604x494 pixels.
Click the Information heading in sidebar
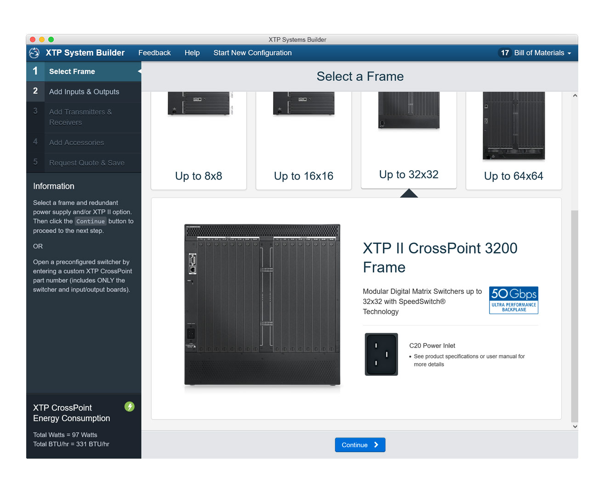54,186
